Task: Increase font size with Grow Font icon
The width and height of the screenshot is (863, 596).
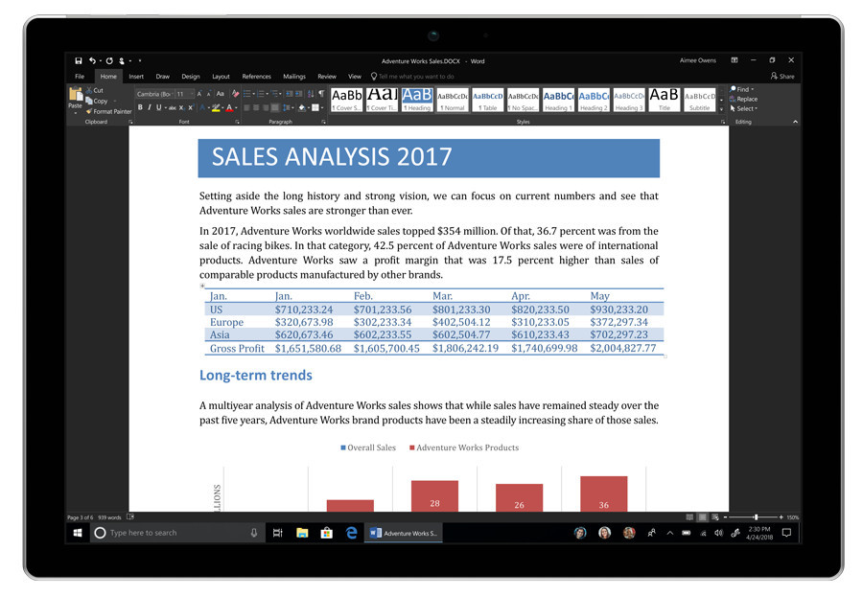Action: click(199, 94)
